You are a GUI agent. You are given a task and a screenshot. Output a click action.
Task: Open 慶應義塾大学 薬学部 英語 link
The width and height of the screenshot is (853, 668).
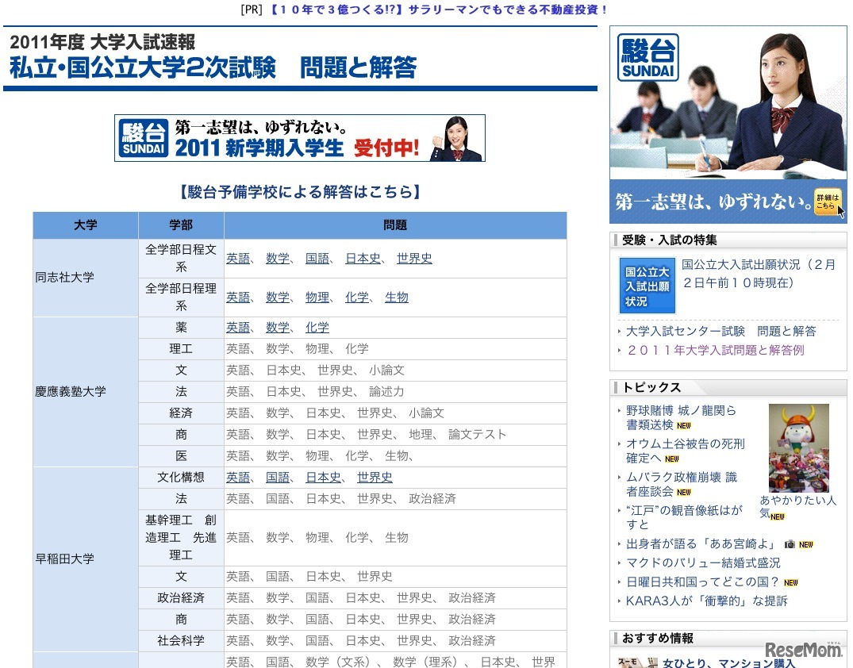pyautogui.click(x=238, y=328)
